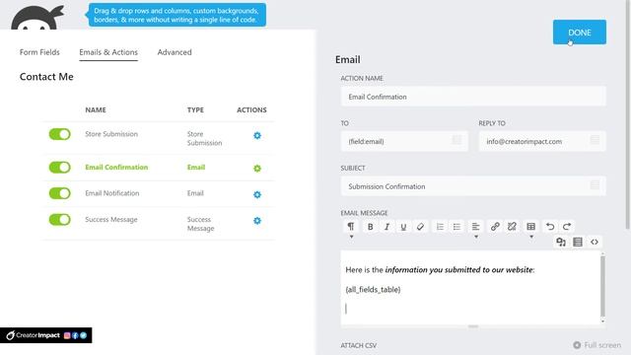Click the {all_fields_table} merge tag text

373,289
